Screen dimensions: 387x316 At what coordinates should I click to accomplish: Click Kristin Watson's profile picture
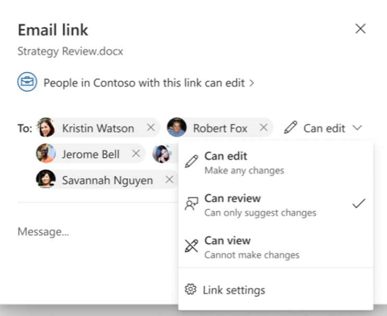[46, 128]
